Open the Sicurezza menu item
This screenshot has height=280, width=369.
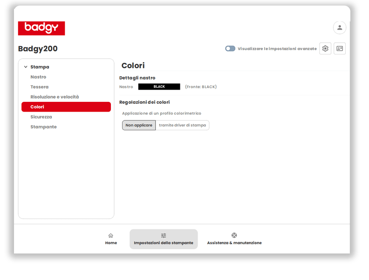click(41, 117)
